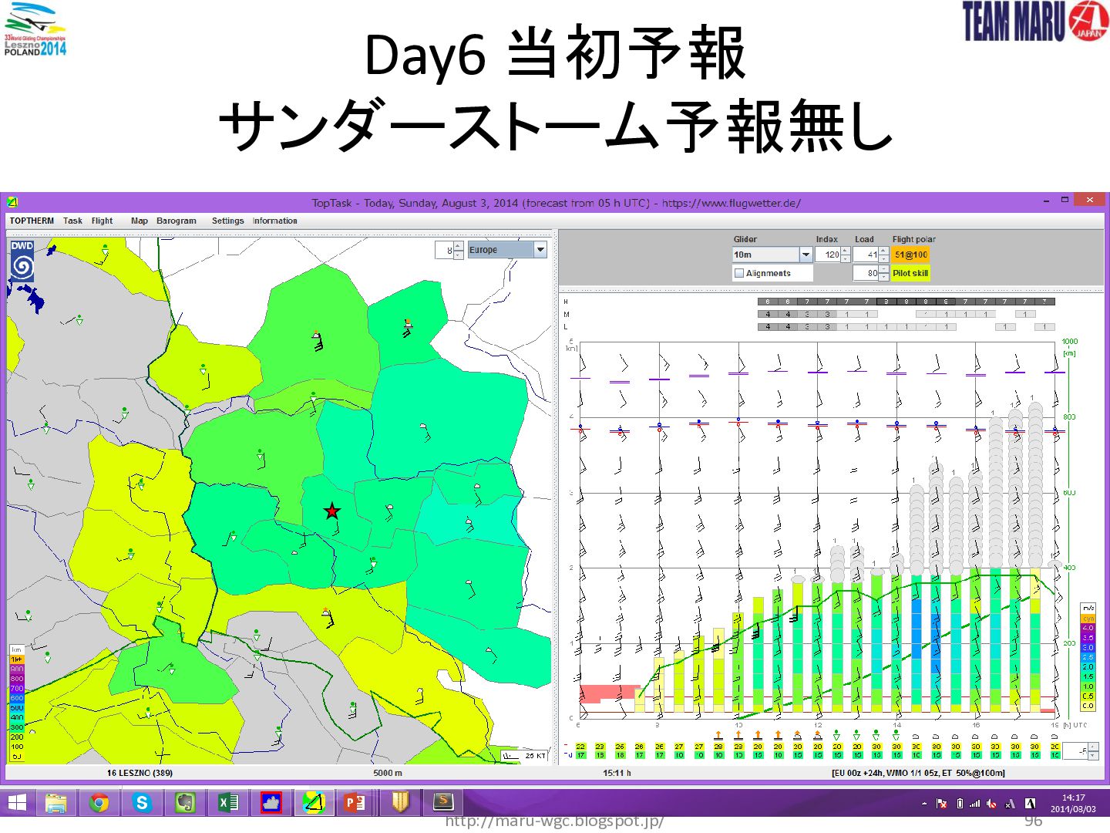Image resolution: width=1110 pixels, height=833 pixels.
Task: Decrease the Load value
Action: click(883, 258)
